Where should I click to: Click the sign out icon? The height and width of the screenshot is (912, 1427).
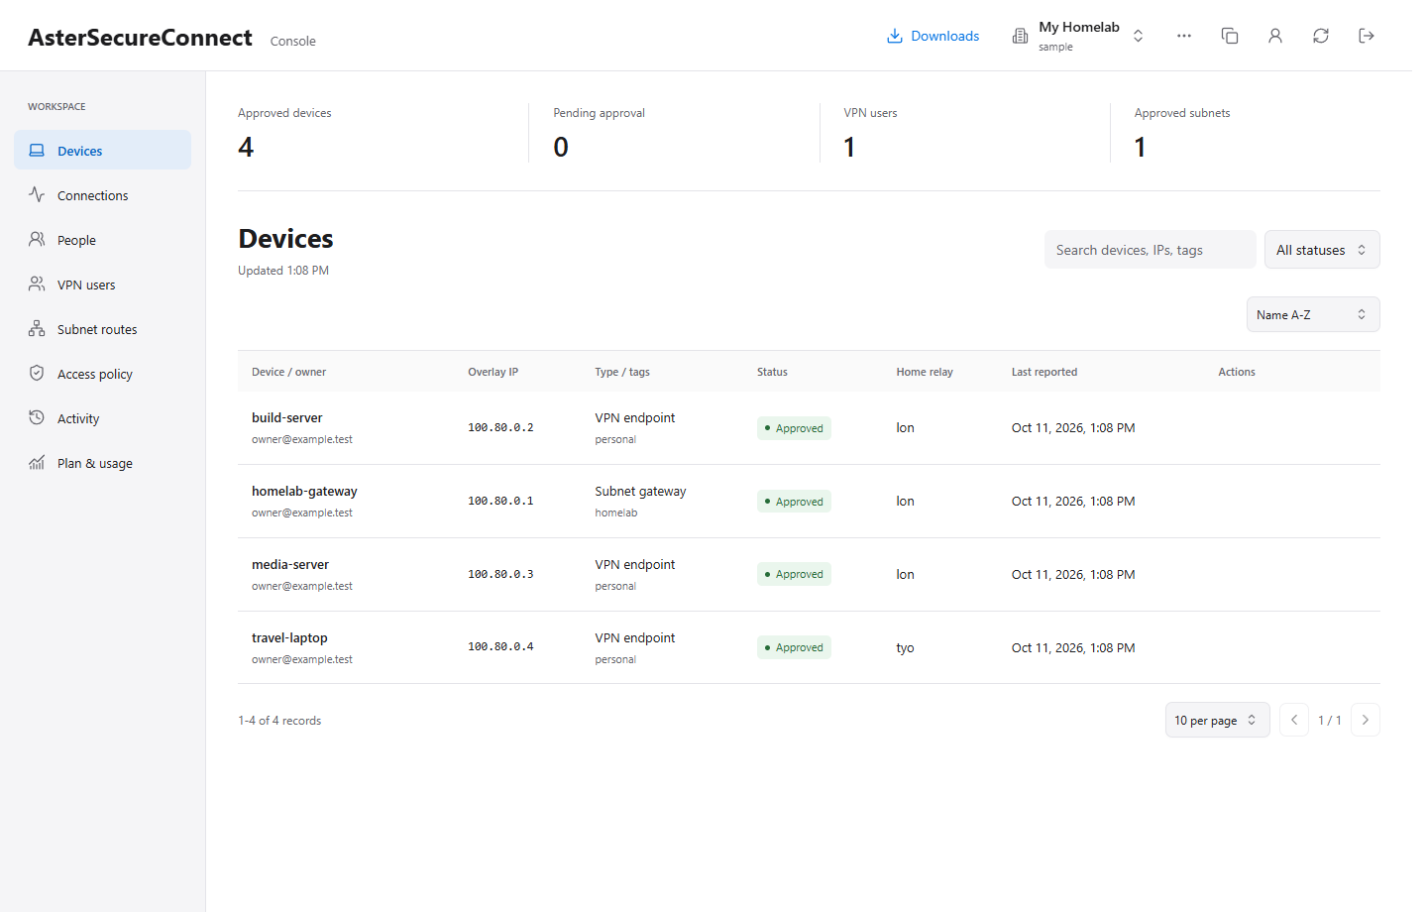pyautogui.click(x=1367, y=36)
